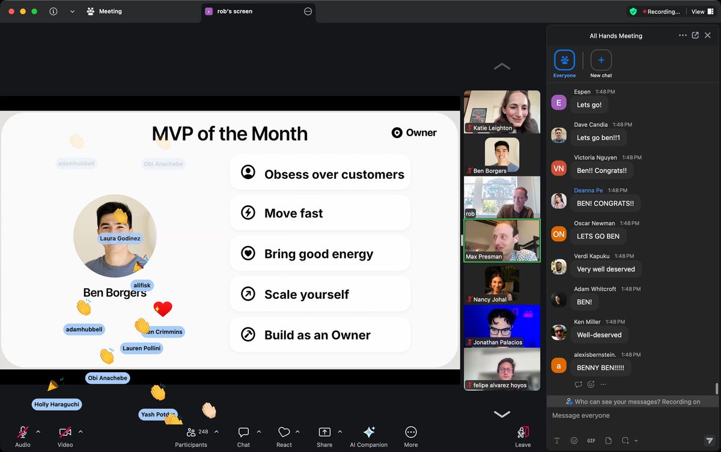
Task: Send the chat message
Action: pyautogui.click(x=709, y=441)
